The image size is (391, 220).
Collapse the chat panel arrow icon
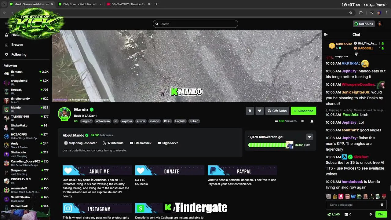pos(326,35)
